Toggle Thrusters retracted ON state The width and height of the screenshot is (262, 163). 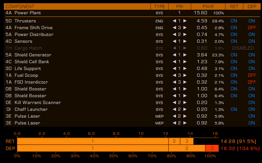(x=234, y=21)
